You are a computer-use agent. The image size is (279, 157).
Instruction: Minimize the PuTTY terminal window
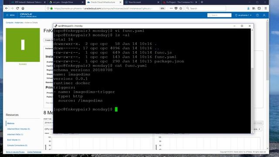pos(235,26)
